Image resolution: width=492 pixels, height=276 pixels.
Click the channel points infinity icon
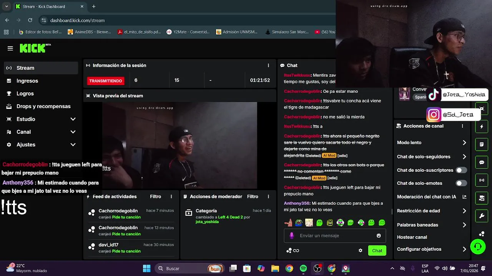pyautogui.click(x=296, y=251)
